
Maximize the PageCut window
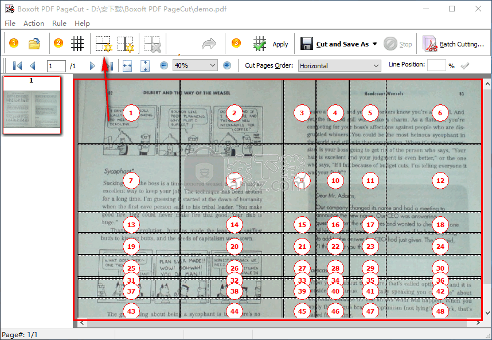(452, 9)
